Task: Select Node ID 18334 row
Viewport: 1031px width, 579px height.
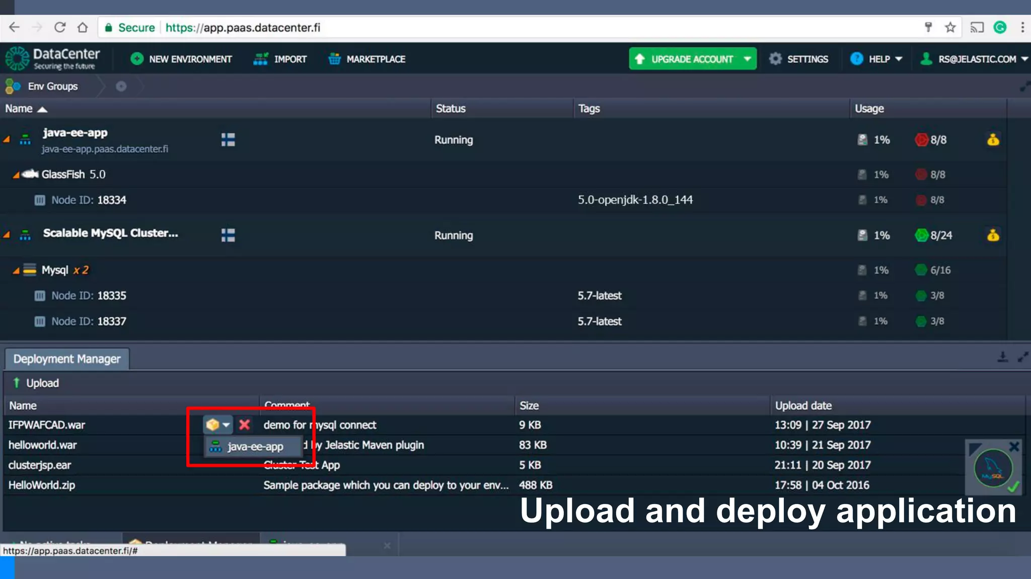Action: 503,200
